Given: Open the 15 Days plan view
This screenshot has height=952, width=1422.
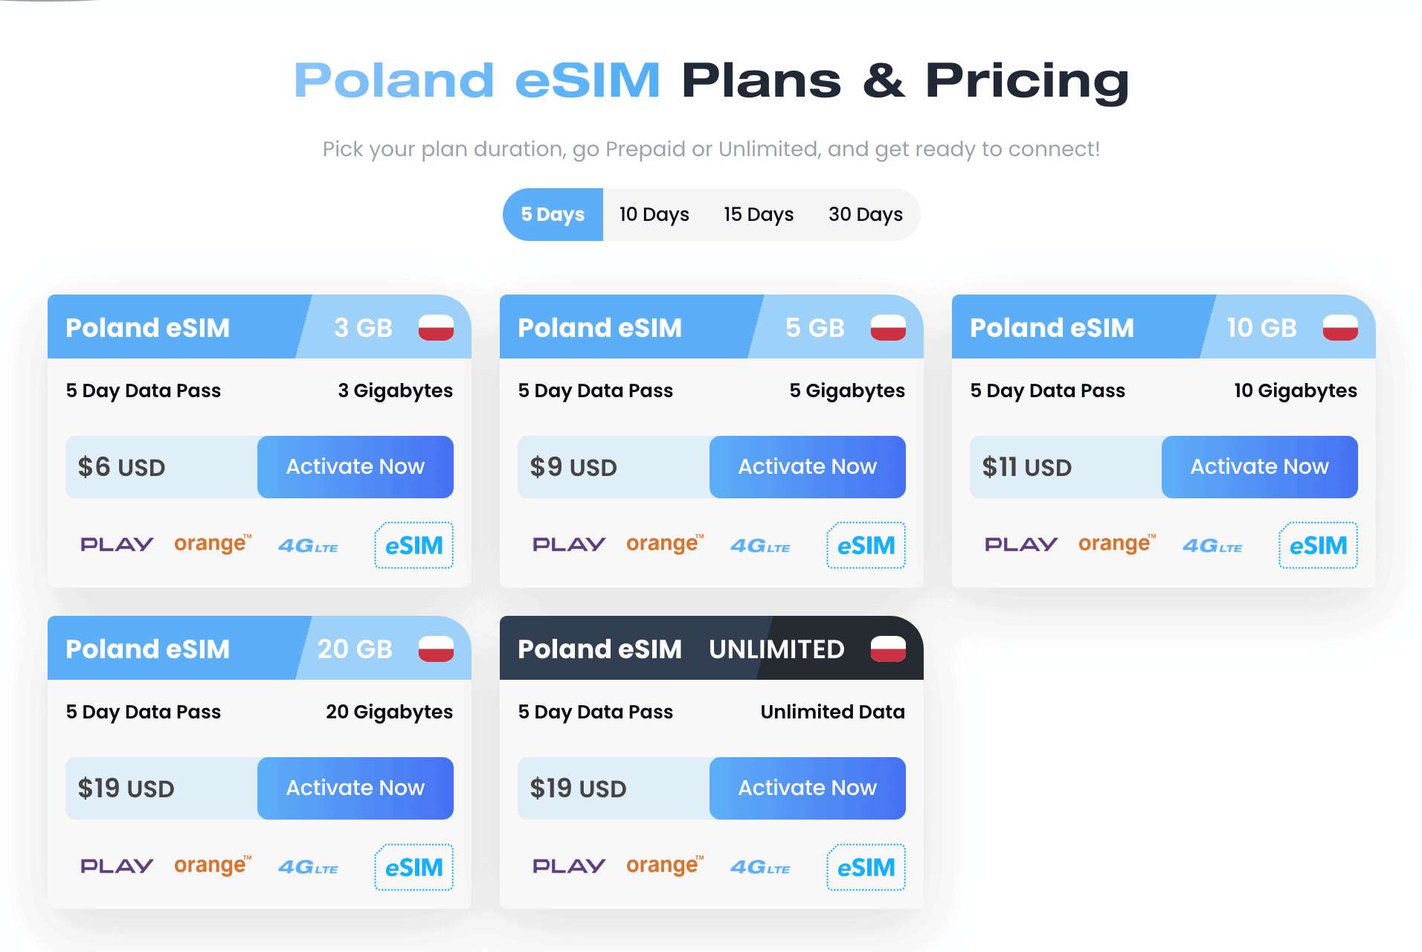Looking at the screenshot, I should click(758, 214).
